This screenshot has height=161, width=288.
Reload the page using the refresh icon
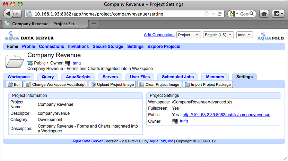[219, 14]
